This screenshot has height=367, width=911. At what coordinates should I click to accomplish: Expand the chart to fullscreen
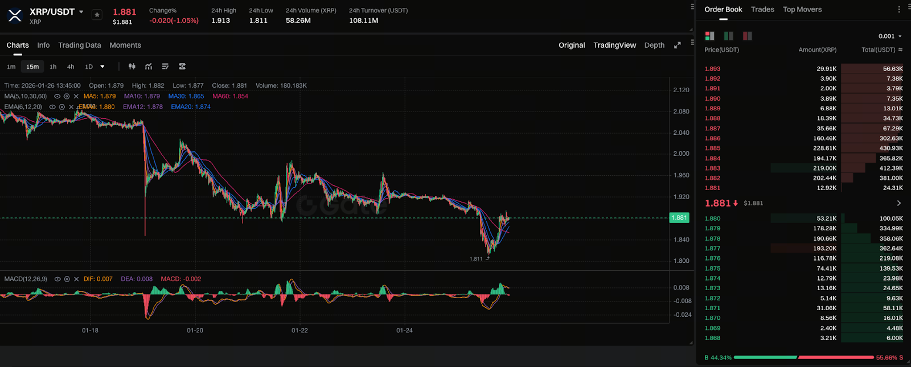click(678, 45)
